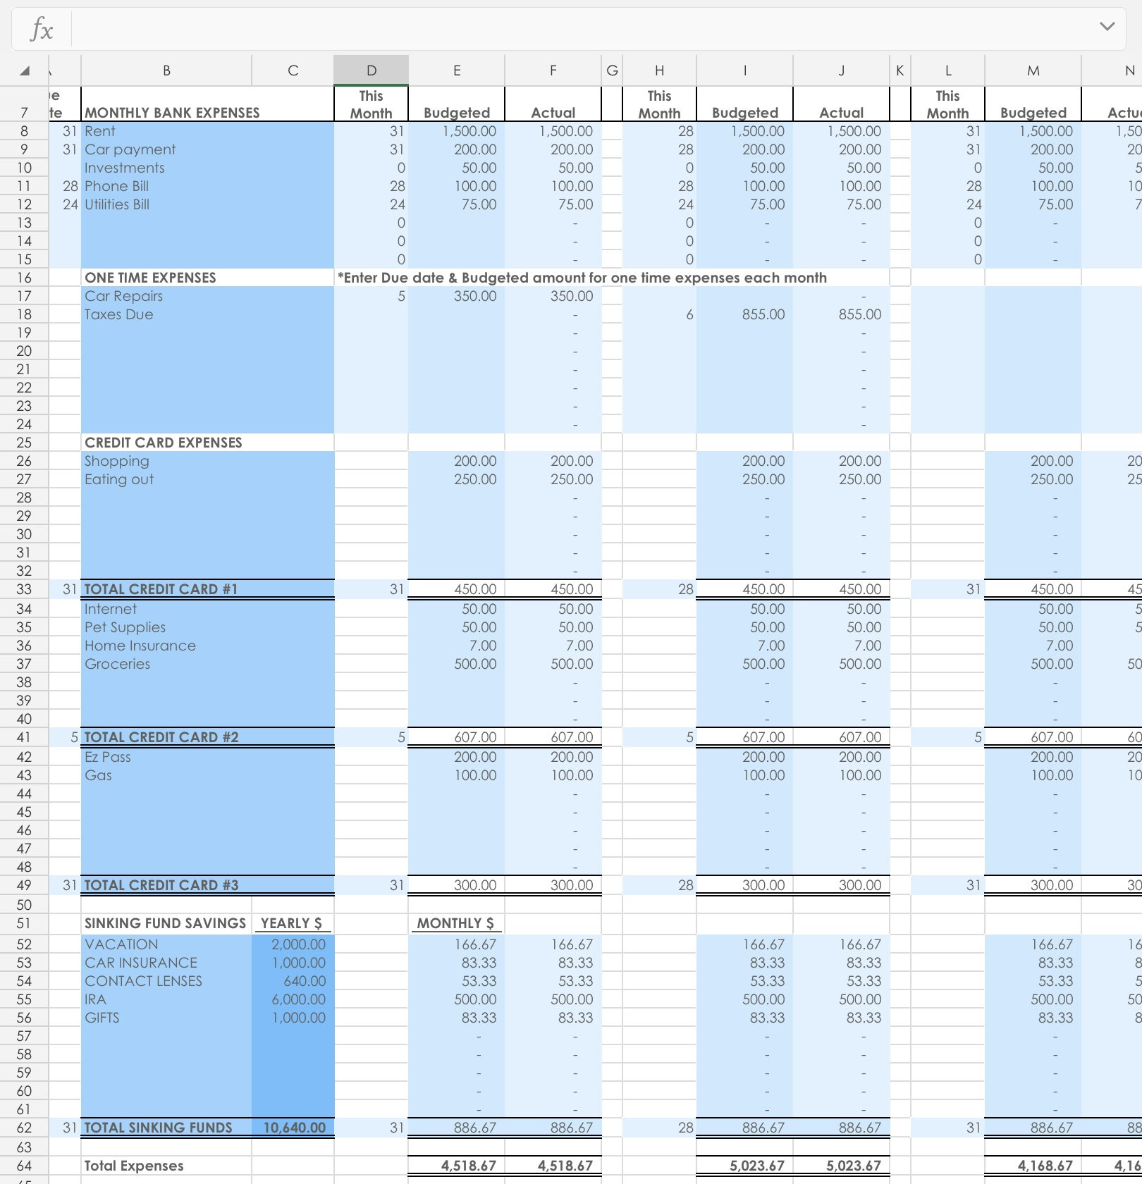Select the Total Expenses cell
This screenshot has width=1142, height=1184.
point(134,1166)
